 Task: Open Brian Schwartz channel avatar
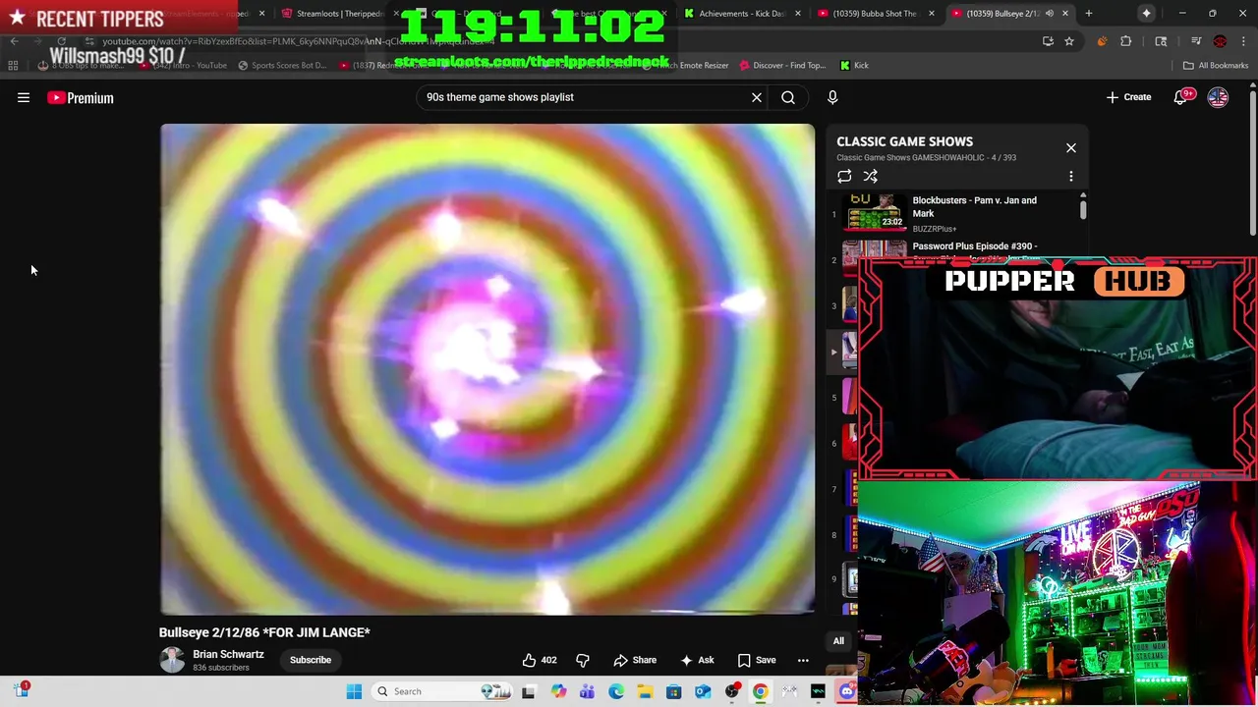(172, 660)
